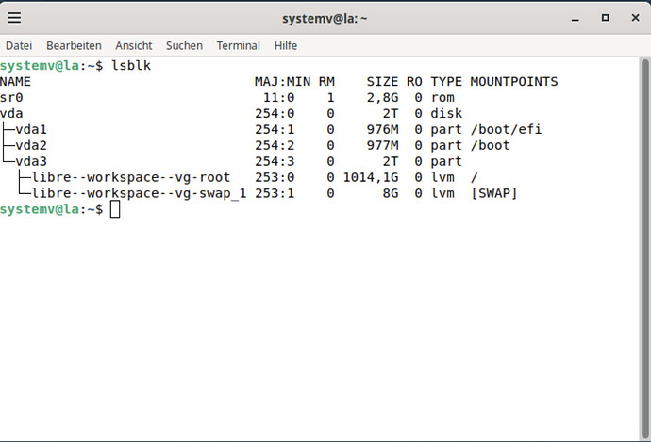Open the Hilfe menu
Viewport: 651px width, 442px height.
286,45
